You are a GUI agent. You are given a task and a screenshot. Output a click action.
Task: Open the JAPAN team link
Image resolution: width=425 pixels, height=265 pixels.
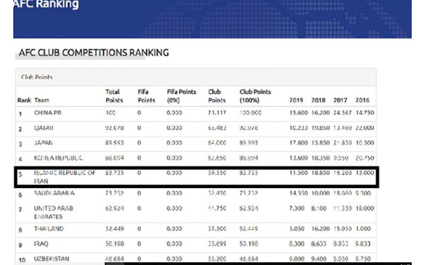[43, 143]
